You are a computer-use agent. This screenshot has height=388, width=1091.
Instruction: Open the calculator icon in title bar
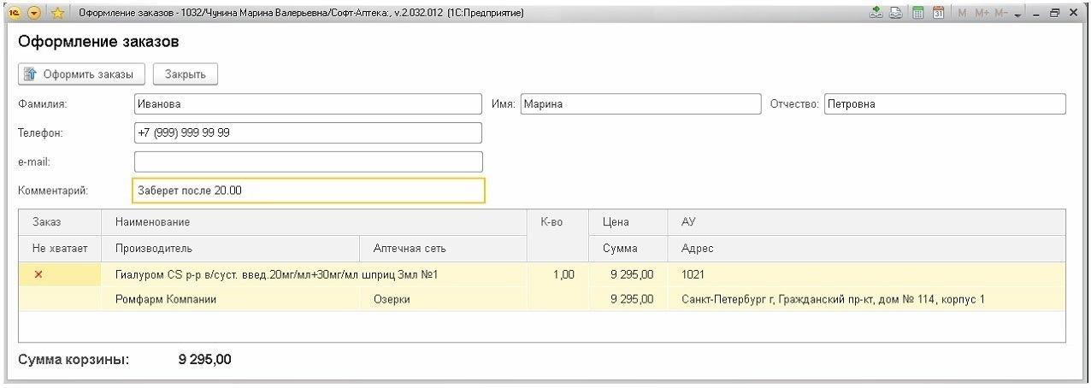click(917, 14)
